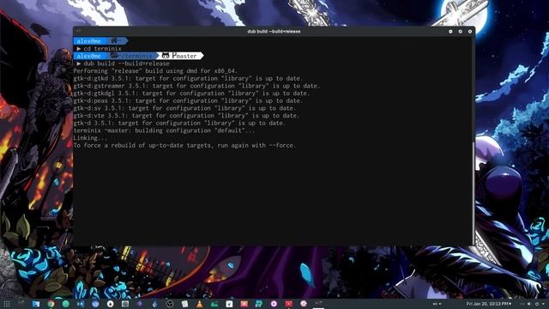
Task: Close the dub build terminal window
Action: tap(470, 32)
